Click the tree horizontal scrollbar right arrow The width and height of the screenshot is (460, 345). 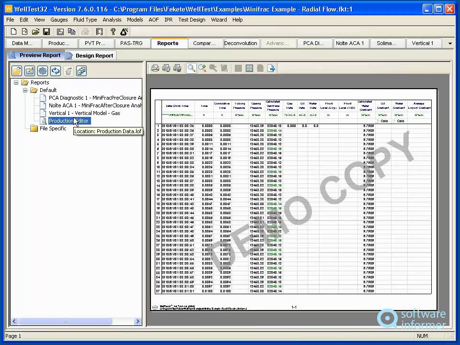[x=138, y=321]
